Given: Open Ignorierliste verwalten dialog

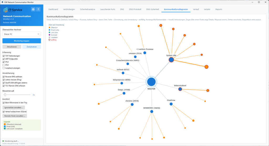Looking at the screenshot, I should coord(14,108).
